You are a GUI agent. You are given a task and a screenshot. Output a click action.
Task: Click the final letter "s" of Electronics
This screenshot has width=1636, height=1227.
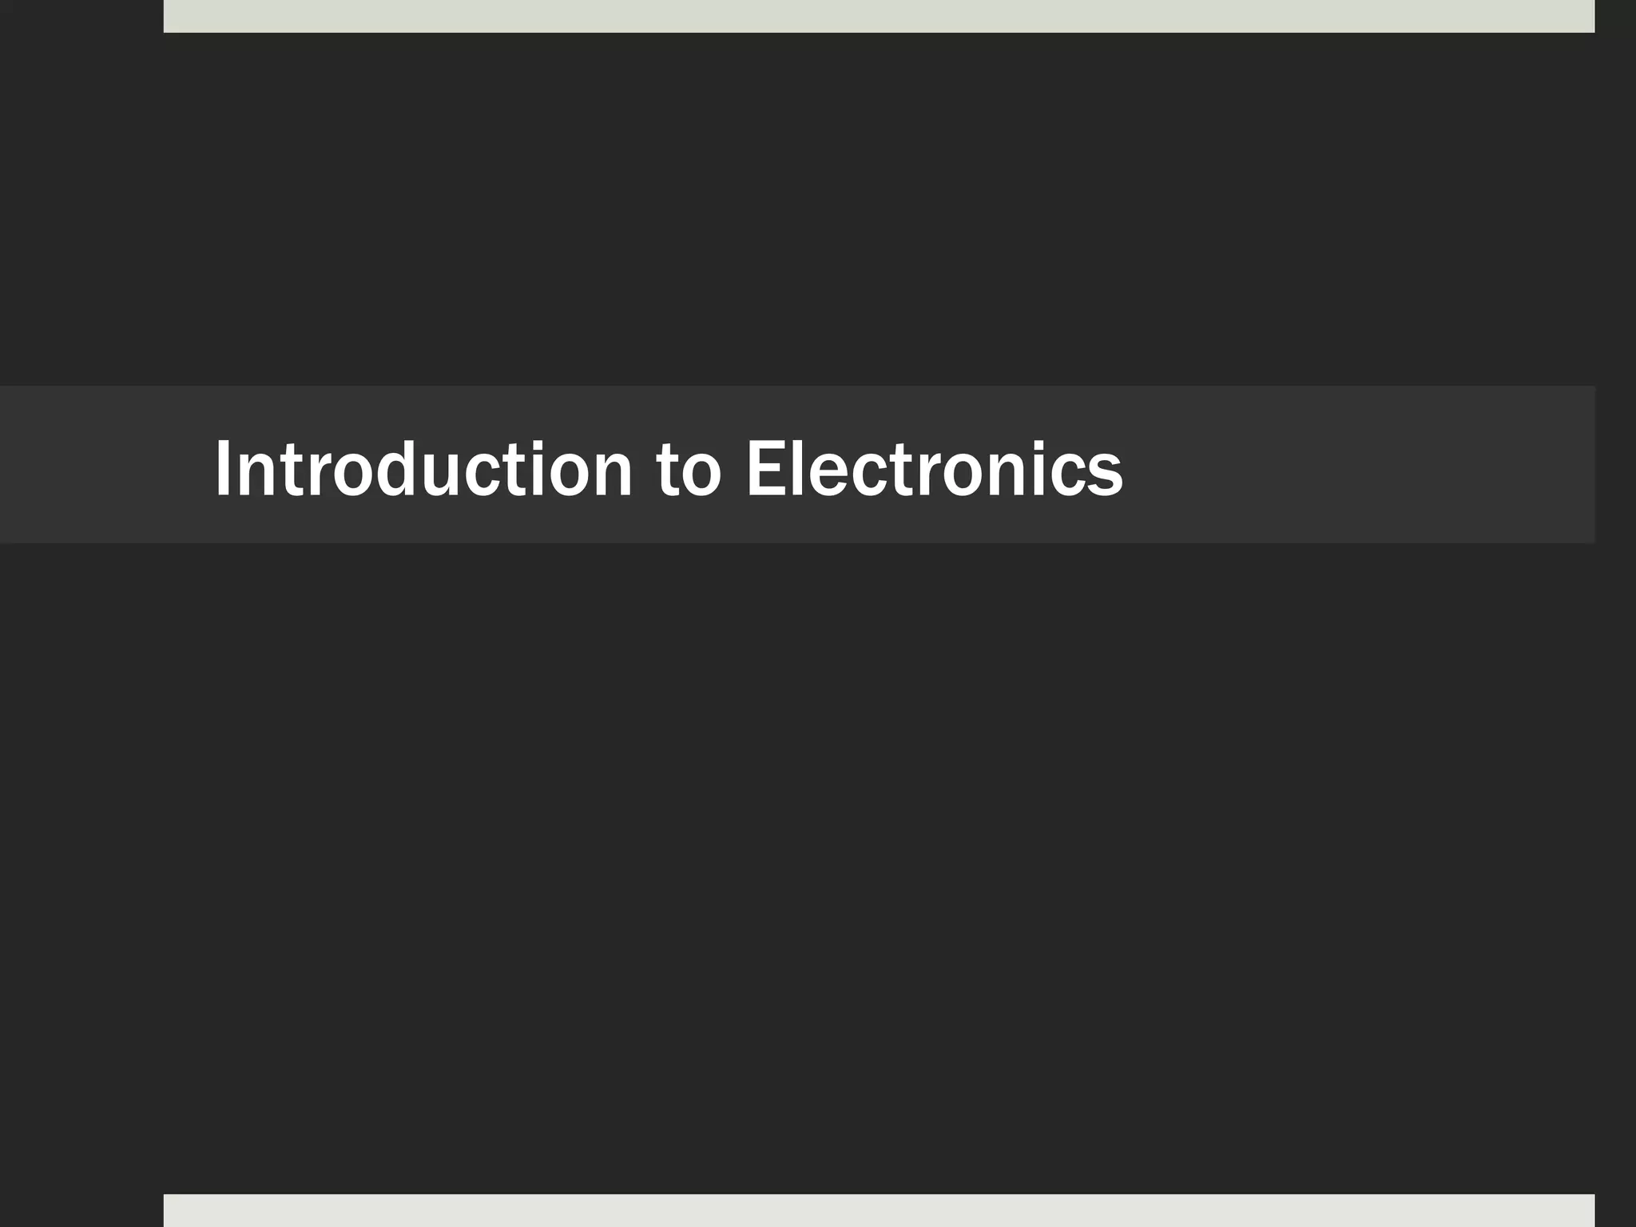1107,476
